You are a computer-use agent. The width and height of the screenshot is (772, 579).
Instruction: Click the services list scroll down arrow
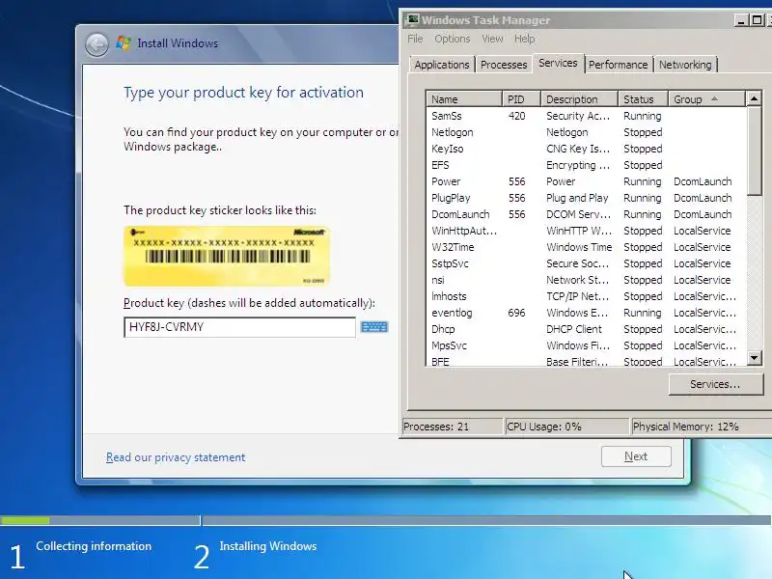[754, 357]
